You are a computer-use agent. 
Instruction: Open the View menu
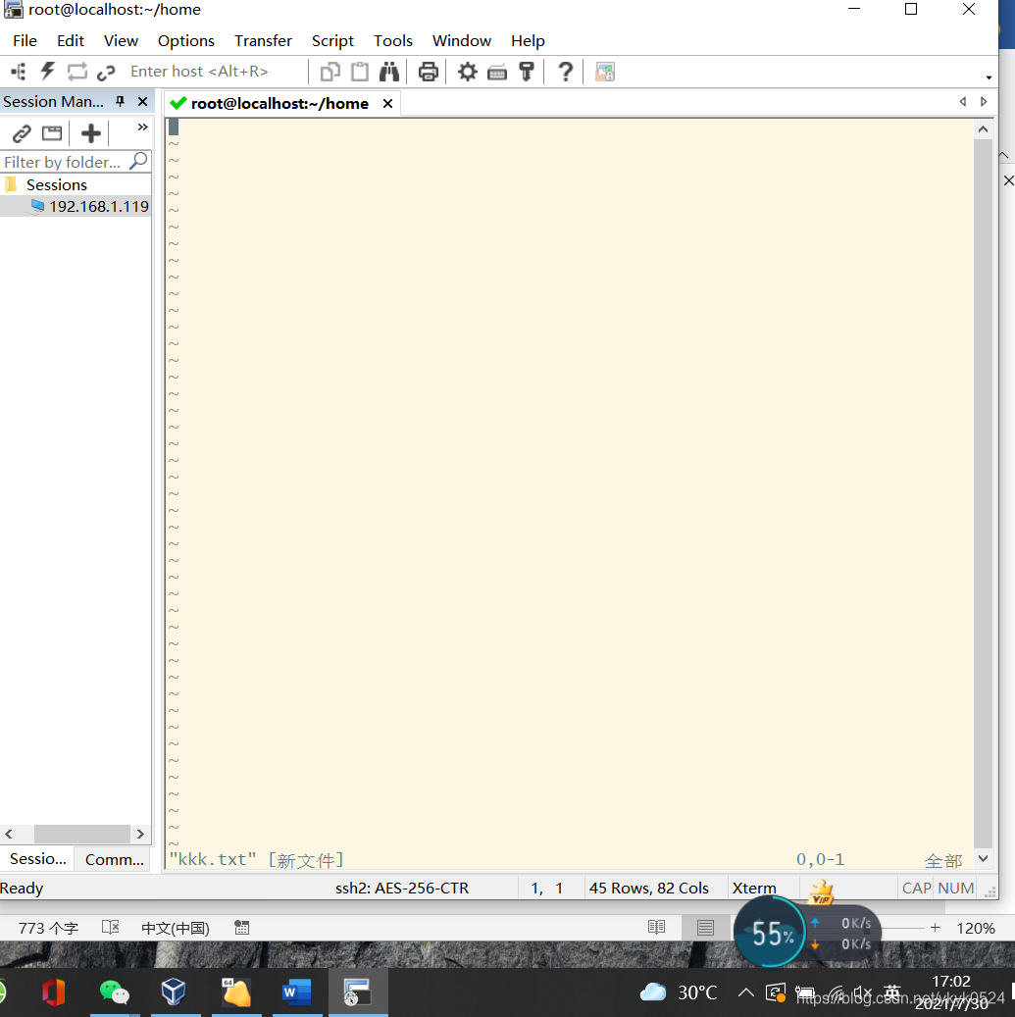tap(121, 41)
